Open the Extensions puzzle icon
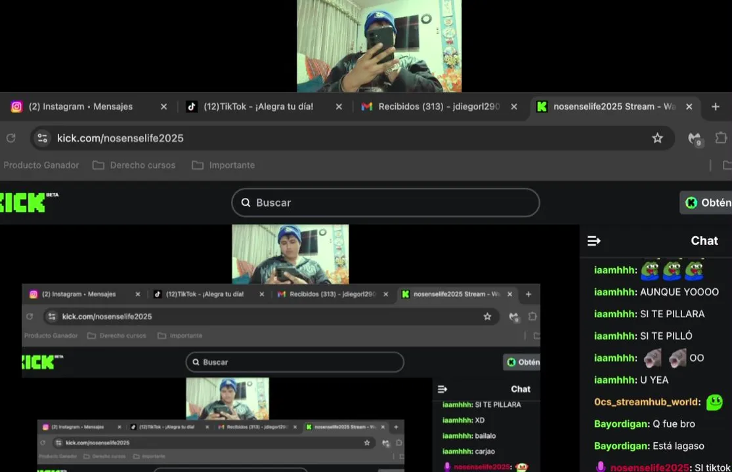The image size is (732, 472). (721, 138)
